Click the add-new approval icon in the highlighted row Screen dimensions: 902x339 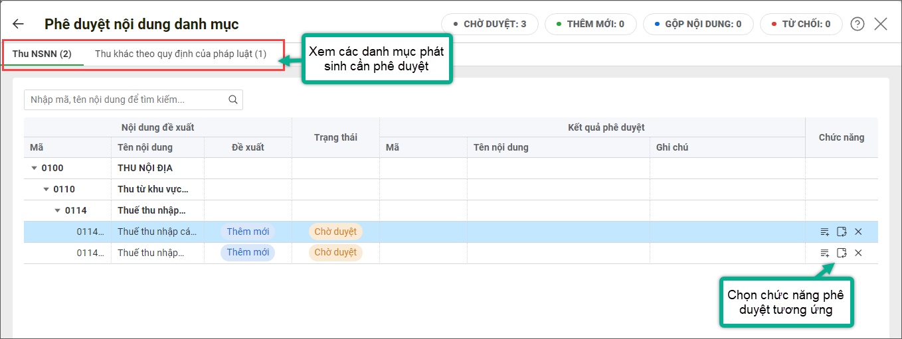[825, 232]
